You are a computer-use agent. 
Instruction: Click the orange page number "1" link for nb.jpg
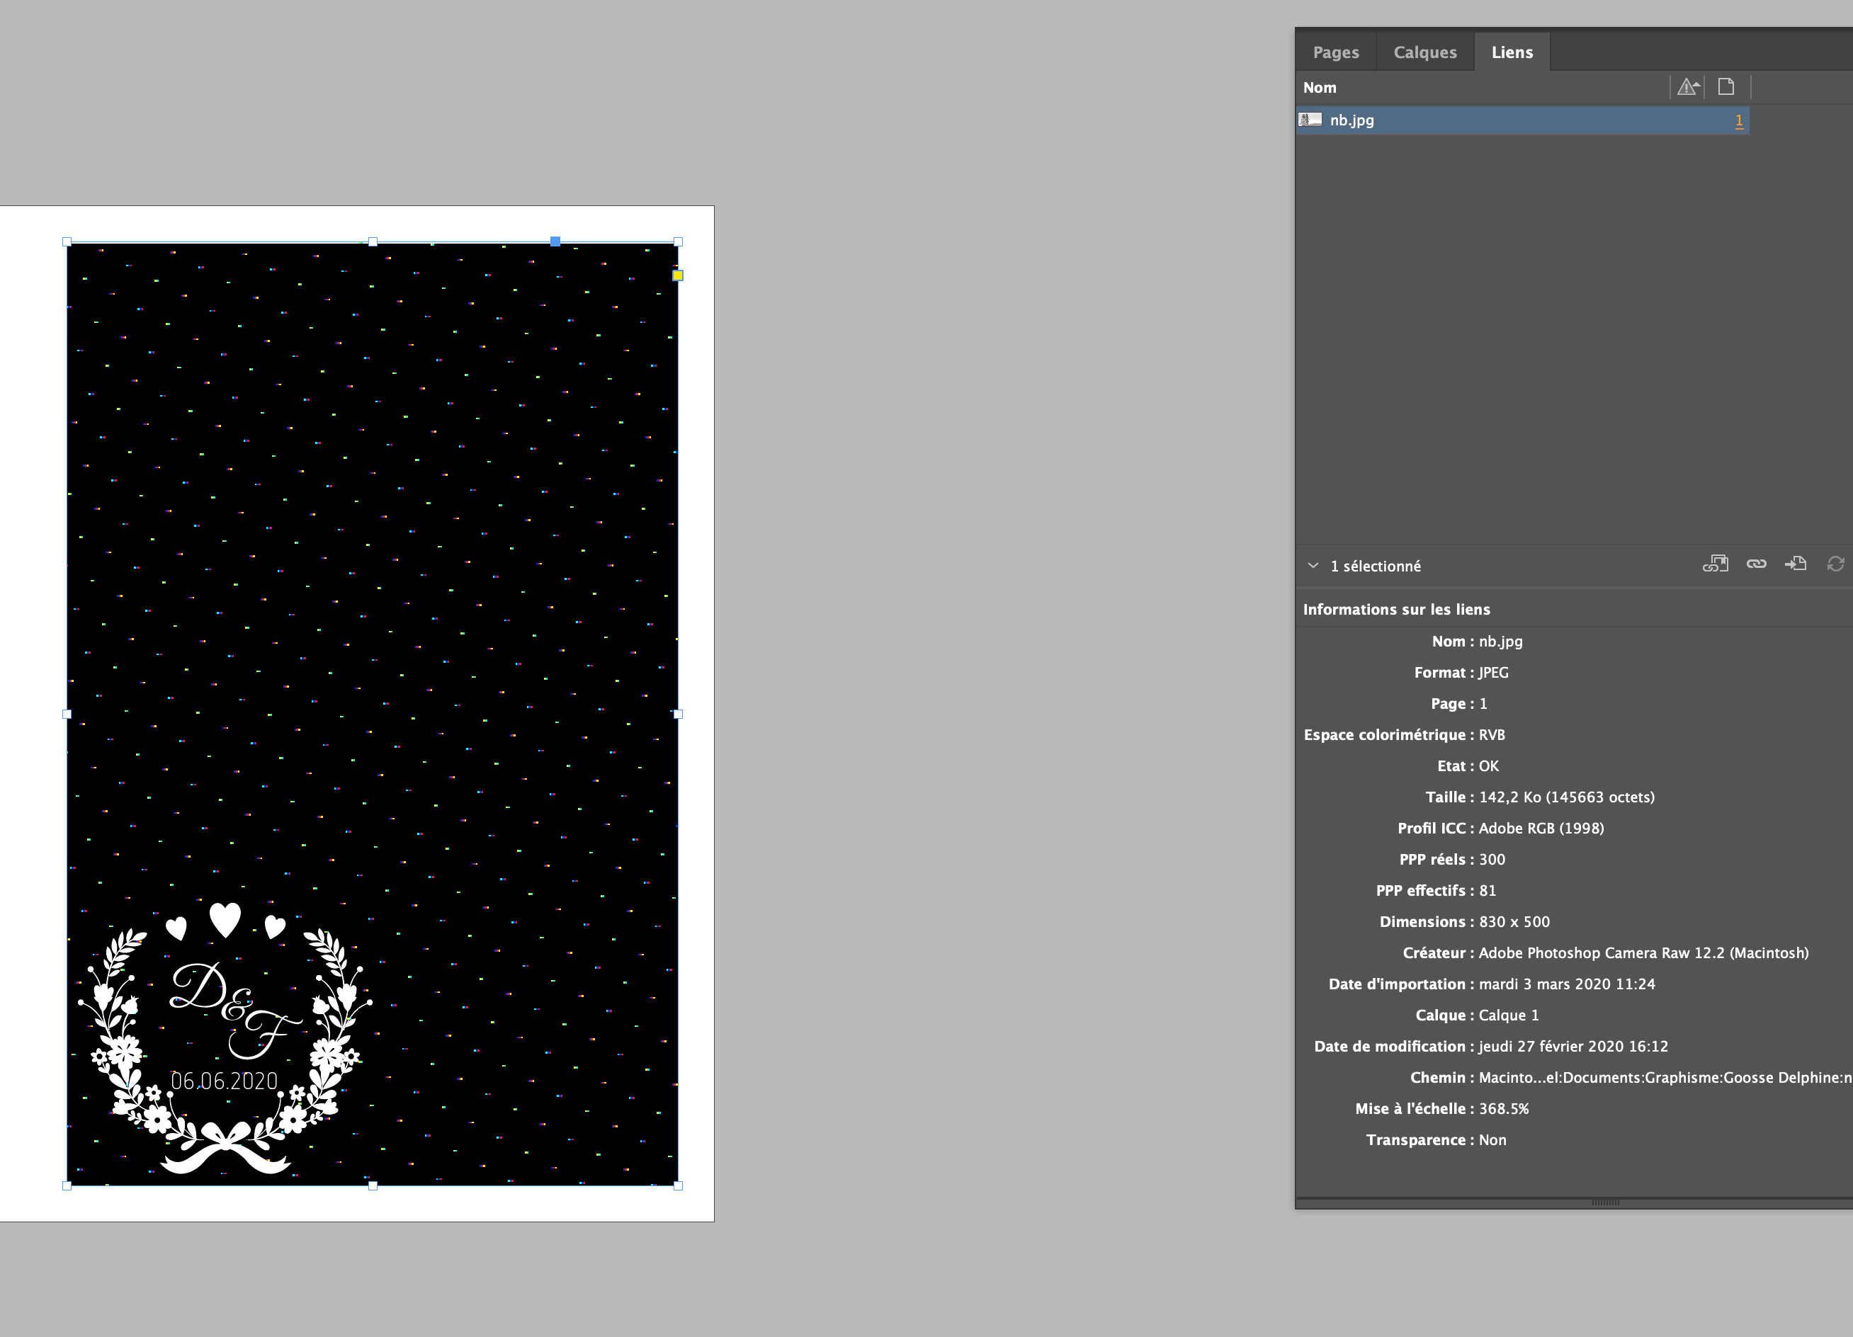[x=1739, y=120]
